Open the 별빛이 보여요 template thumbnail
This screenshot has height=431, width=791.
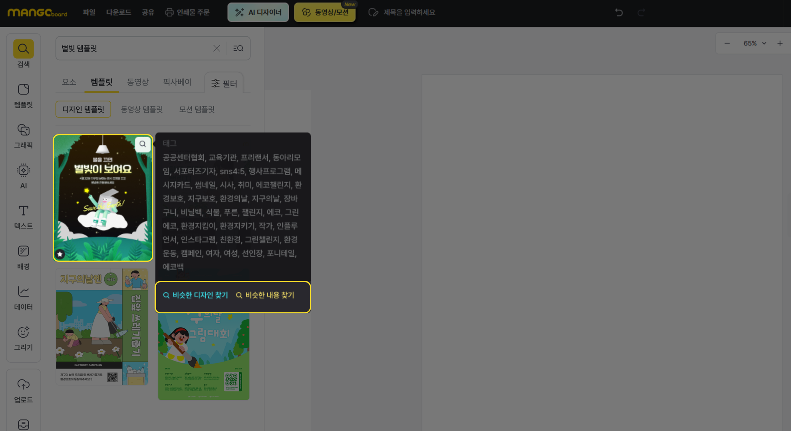(x=103, y=198)
